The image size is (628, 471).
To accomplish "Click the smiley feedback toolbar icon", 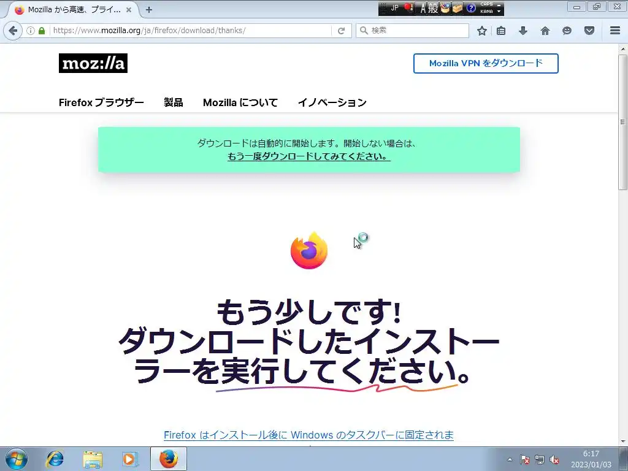I will tap(567, 31).
